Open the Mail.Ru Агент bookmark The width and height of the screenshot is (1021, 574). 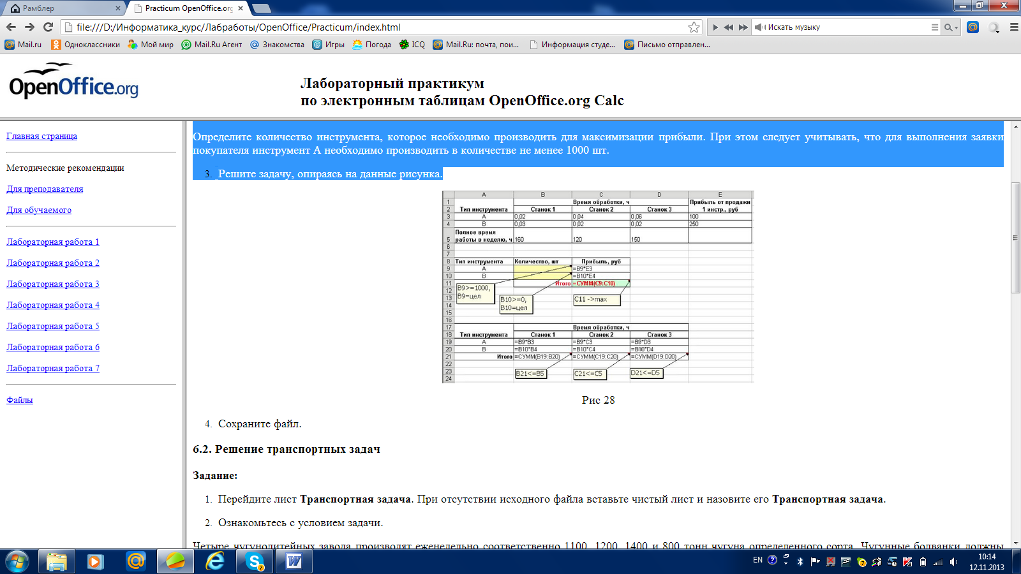[212, 45]
